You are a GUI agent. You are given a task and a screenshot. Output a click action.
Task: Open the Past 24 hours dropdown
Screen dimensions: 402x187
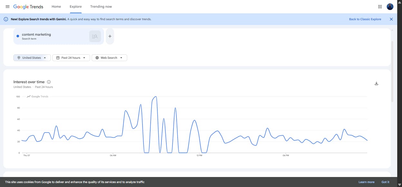pos(71,58)
